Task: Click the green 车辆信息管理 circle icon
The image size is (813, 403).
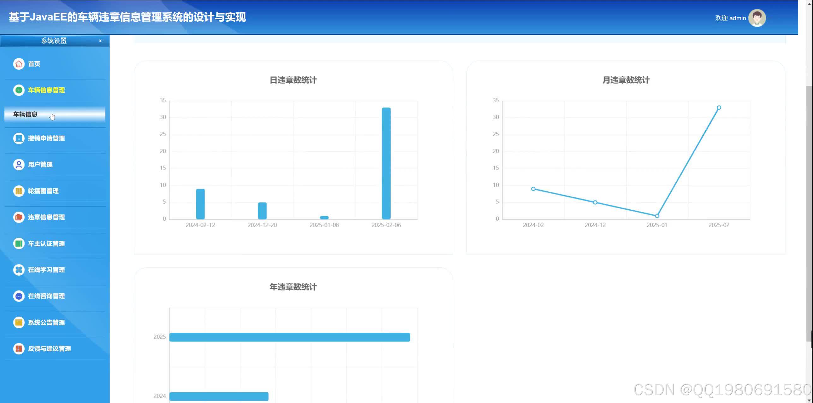Action: coord(19,90)
